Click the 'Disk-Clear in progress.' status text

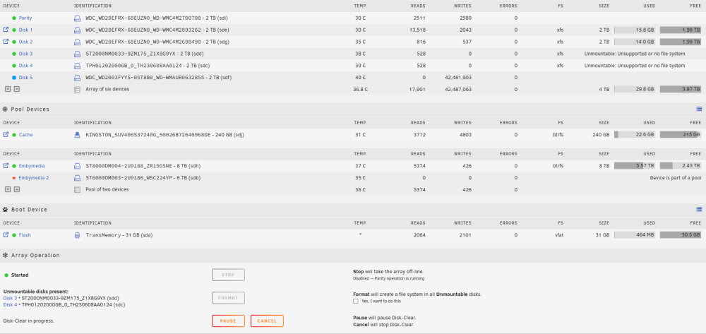click(29, 321)
